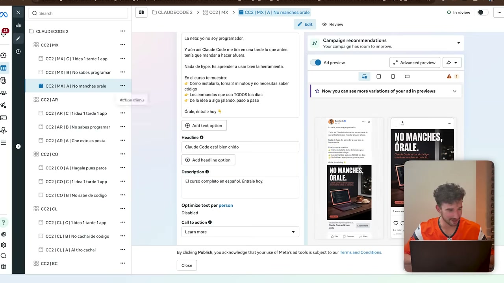
Task: Click Add headline option button
Action: (208, 160)
